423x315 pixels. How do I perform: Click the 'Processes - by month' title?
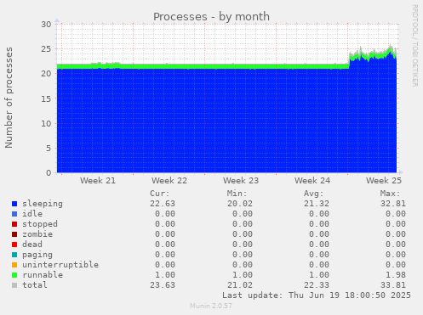211,17
